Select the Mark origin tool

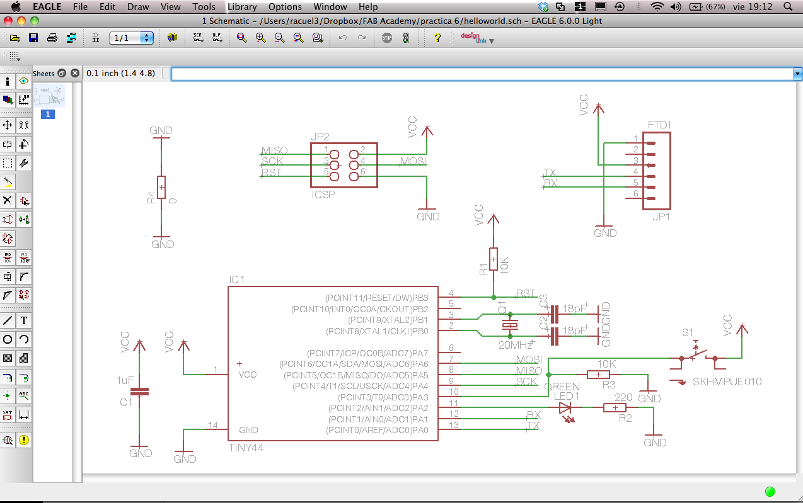(x=24, y=99)
